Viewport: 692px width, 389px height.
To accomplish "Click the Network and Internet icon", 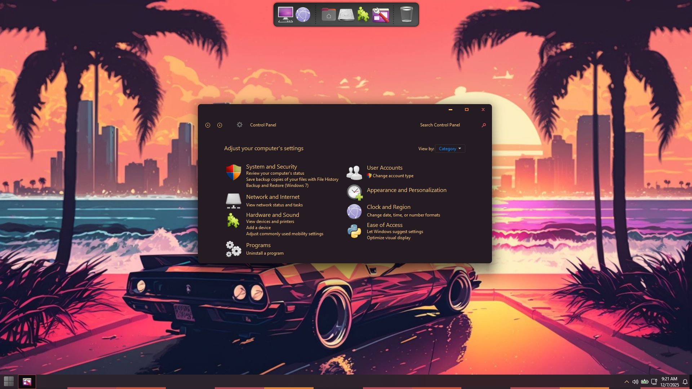I will coord(233,201).
